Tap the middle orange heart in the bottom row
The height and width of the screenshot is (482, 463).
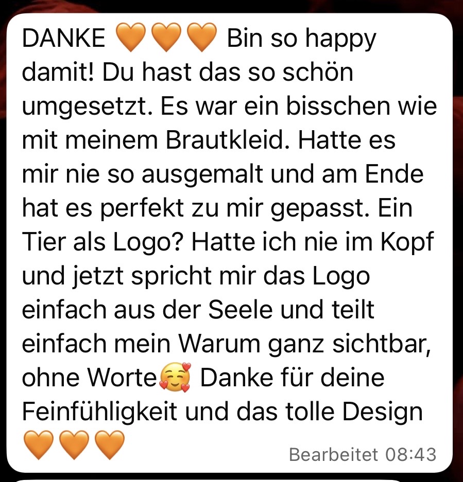74,444
